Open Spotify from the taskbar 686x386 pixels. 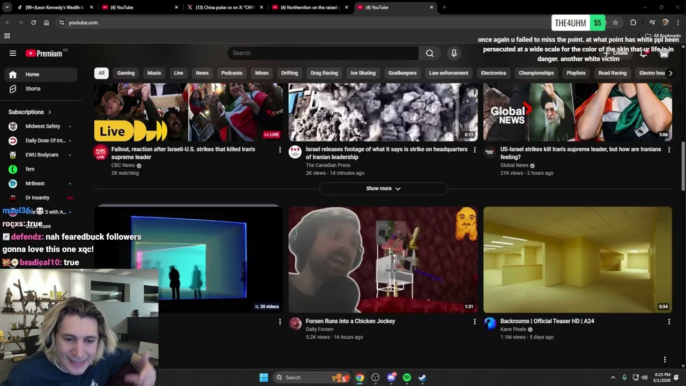pos(407,377)
